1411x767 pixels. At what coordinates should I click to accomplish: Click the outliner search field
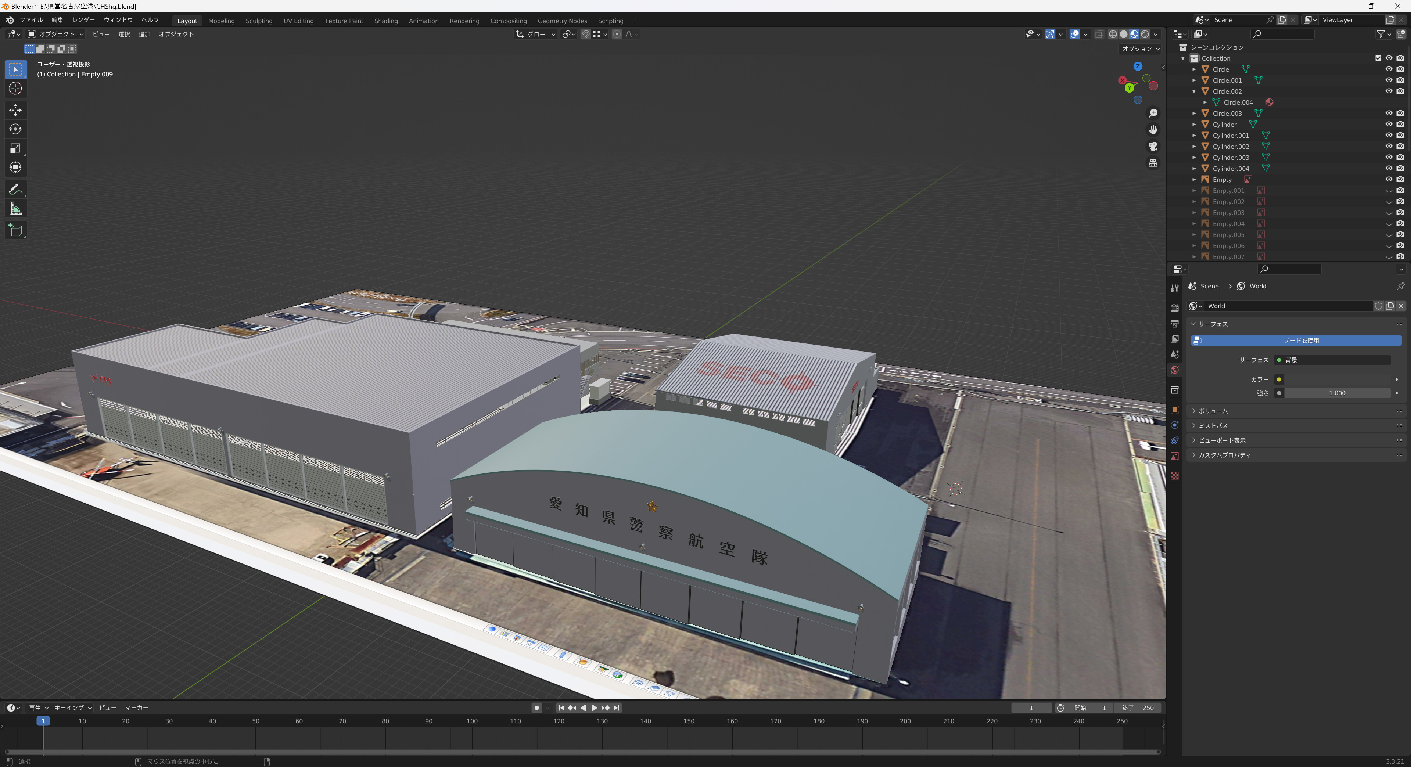point(1283,34)
